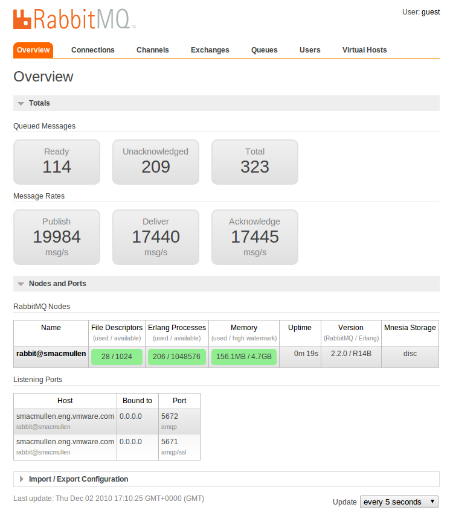
Task: Click the Listening Ports heading
Action: point(37,380)
